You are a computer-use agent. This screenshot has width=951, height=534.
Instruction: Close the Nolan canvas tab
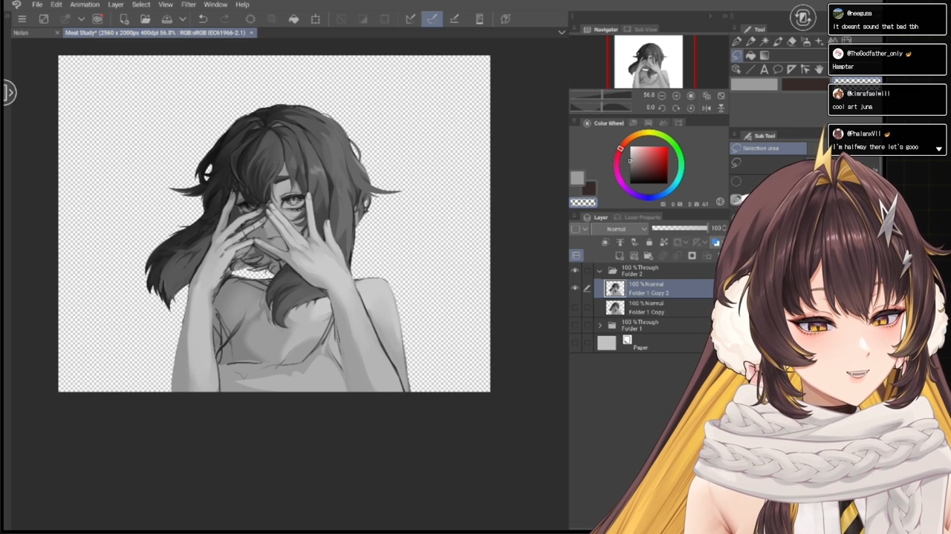click(x=57, y=33)
